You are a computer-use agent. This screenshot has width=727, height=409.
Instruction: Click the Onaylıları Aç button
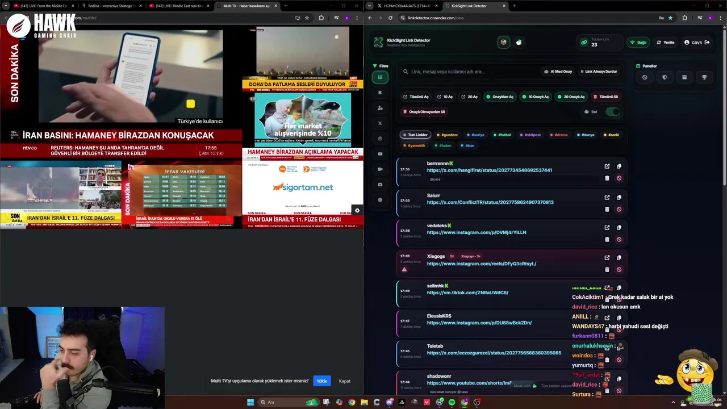[500, 97]
